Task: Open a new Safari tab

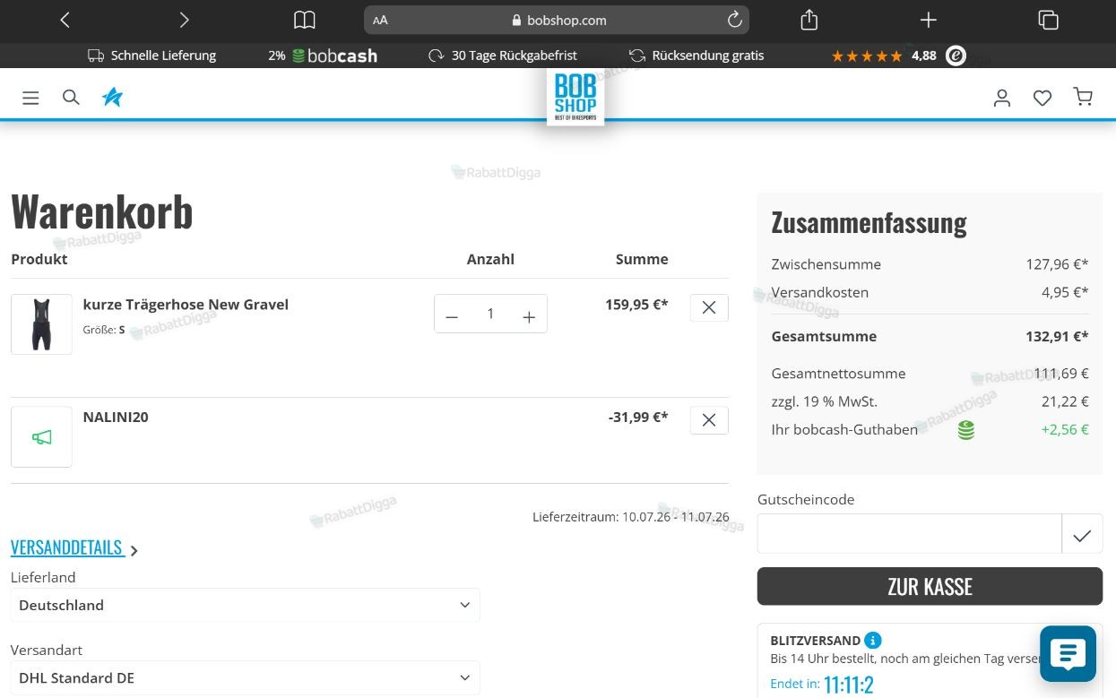Action: pos(929,20)
